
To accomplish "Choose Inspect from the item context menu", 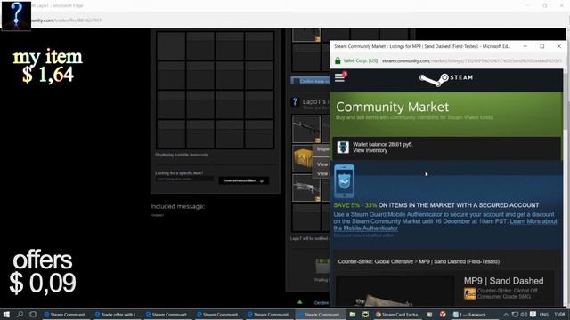I will pos(322,149).
